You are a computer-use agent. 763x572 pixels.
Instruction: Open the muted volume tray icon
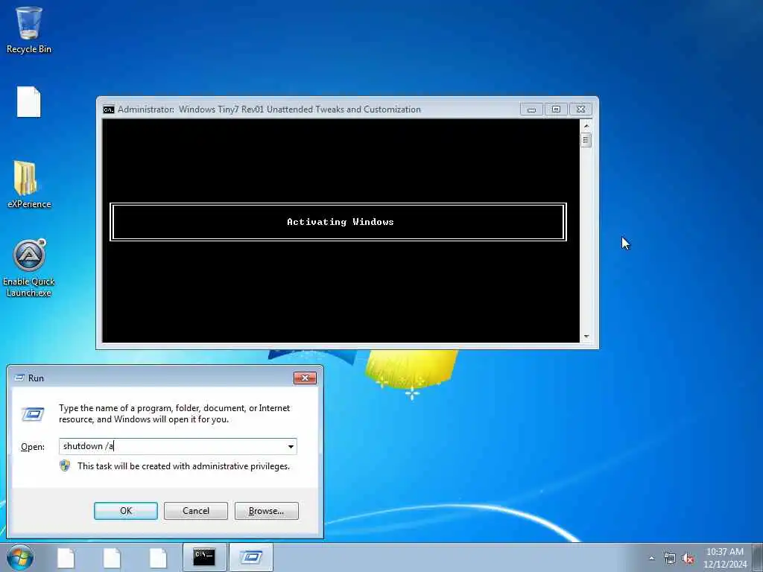coord(688,559)
